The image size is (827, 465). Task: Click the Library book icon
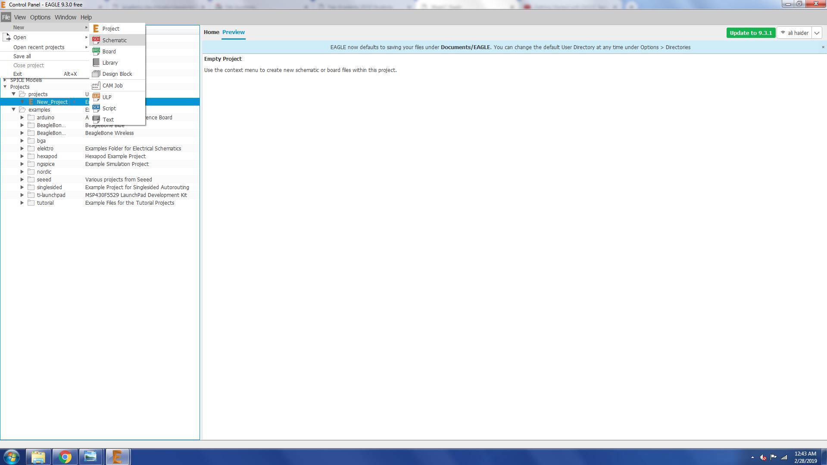(96, 62)
